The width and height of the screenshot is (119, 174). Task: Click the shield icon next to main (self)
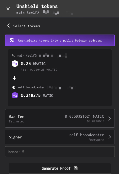14,56
